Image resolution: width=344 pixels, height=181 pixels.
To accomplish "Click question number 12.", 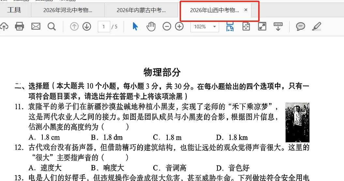I will [x=19, y=148].
